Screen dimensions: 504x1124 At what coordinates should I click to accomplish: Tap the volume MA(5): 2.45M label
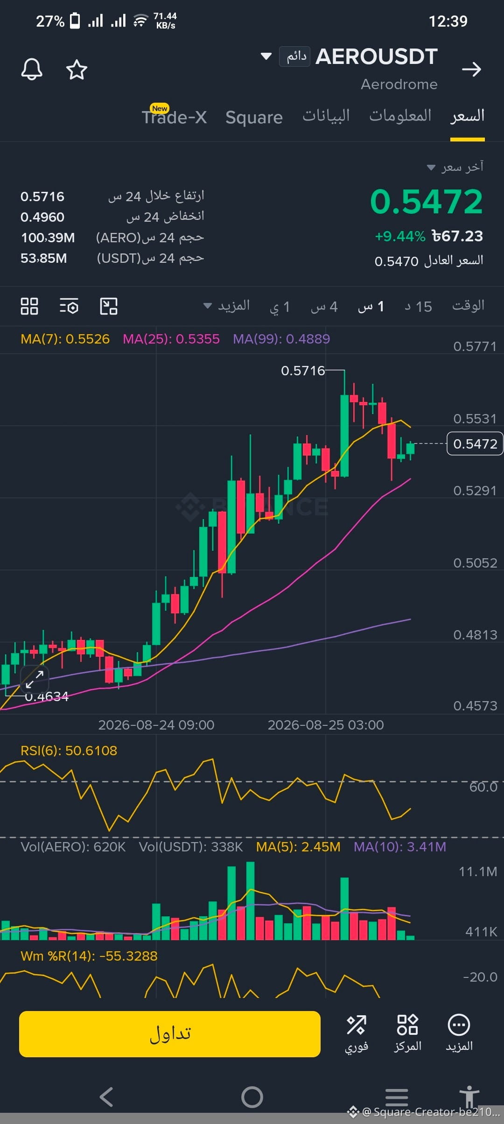click(298, 847)
